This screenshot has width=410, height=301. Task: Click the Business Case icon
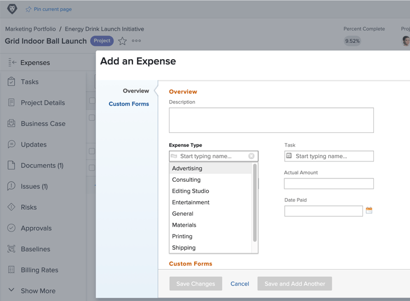point(11,123)
